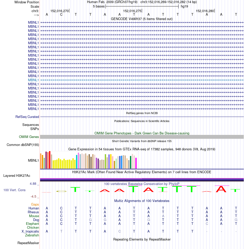Image resolution: width=244 pixels, height=249 pixels.
Task: Click the hg19 label next to scale bar
Action: coord(184,6)
